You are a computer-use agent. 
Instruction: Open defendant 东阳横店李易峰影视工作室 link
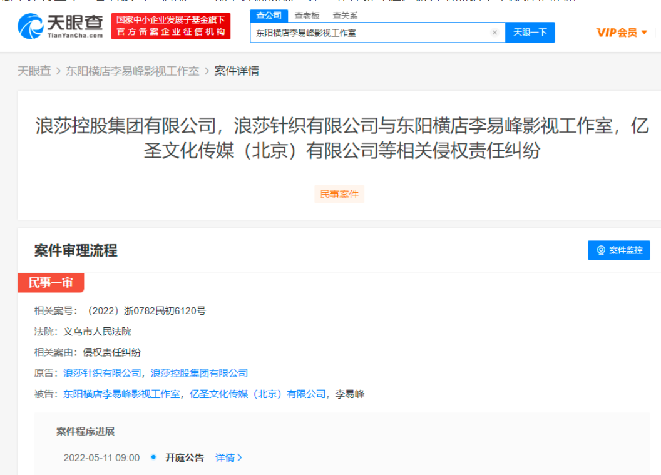tap(121, 394)
